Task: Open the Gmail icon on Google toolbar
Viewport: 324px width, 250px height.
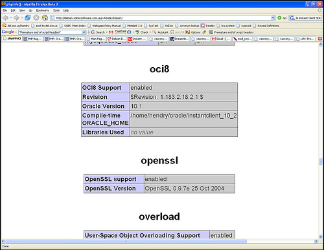Action: (x=111, y=32)
